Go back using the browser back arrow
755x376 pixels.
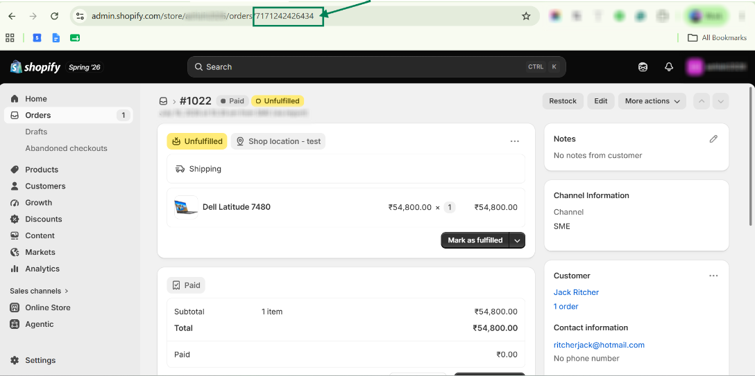coord(12,17)
